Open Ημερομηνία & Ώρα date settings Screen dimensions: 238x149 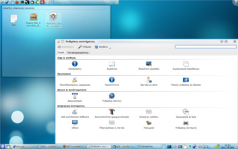(x=186, y=114)
